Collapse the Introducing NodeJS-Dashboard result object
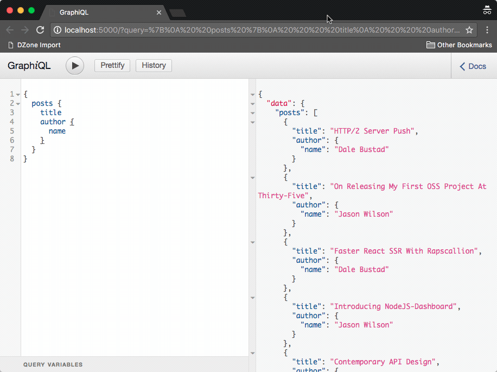 click(253, 298)
